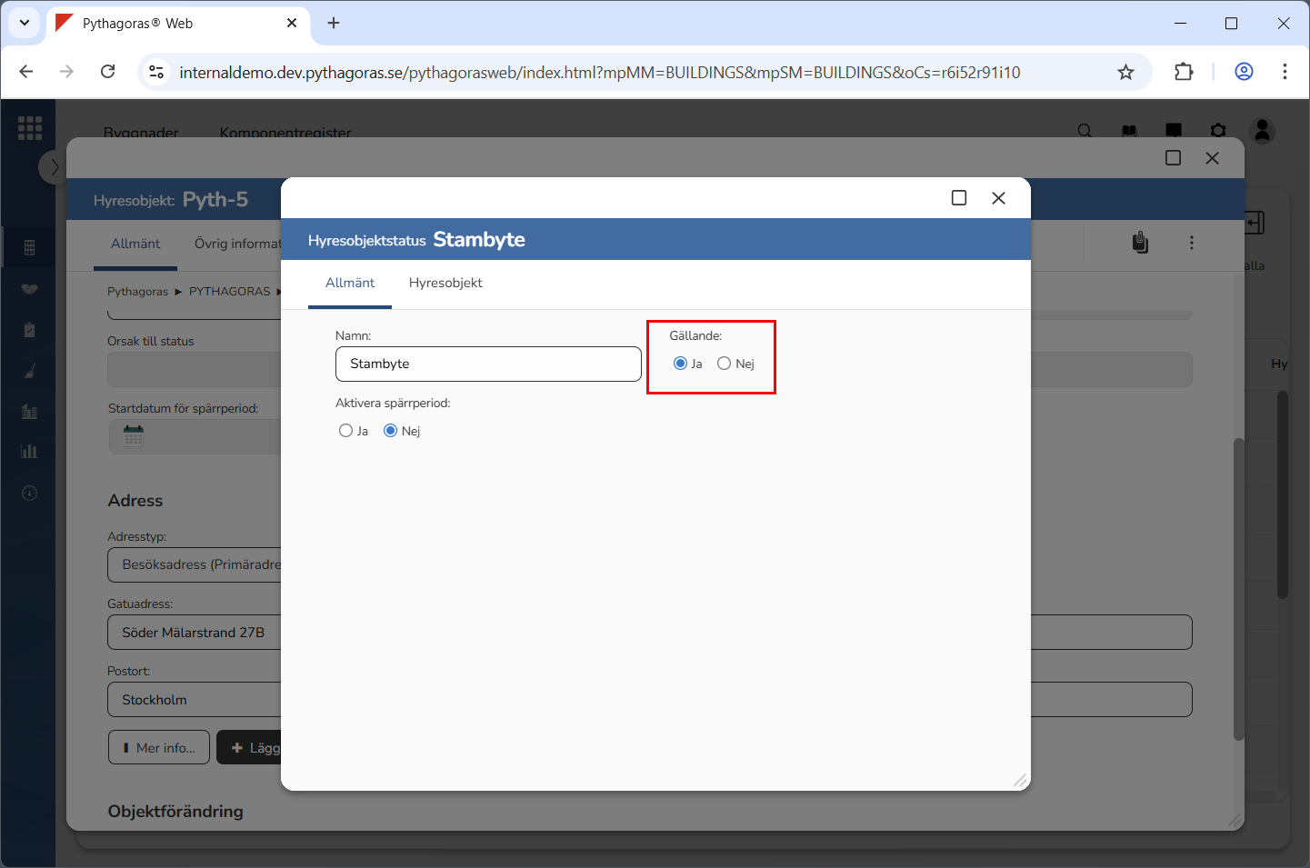Click the browser extensions puzzle icon

[1184, 72]
